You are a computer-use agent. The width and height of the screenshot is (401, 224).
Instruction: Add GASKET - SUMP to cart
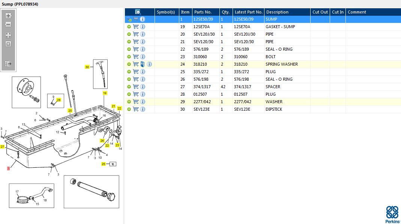pyautogui.click(x=136, y=27)
